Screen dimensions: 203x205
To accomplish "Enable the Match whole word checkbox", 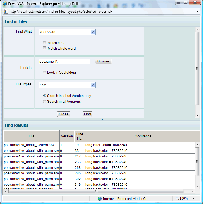I will pyautogui.click(x=44, y=48).
